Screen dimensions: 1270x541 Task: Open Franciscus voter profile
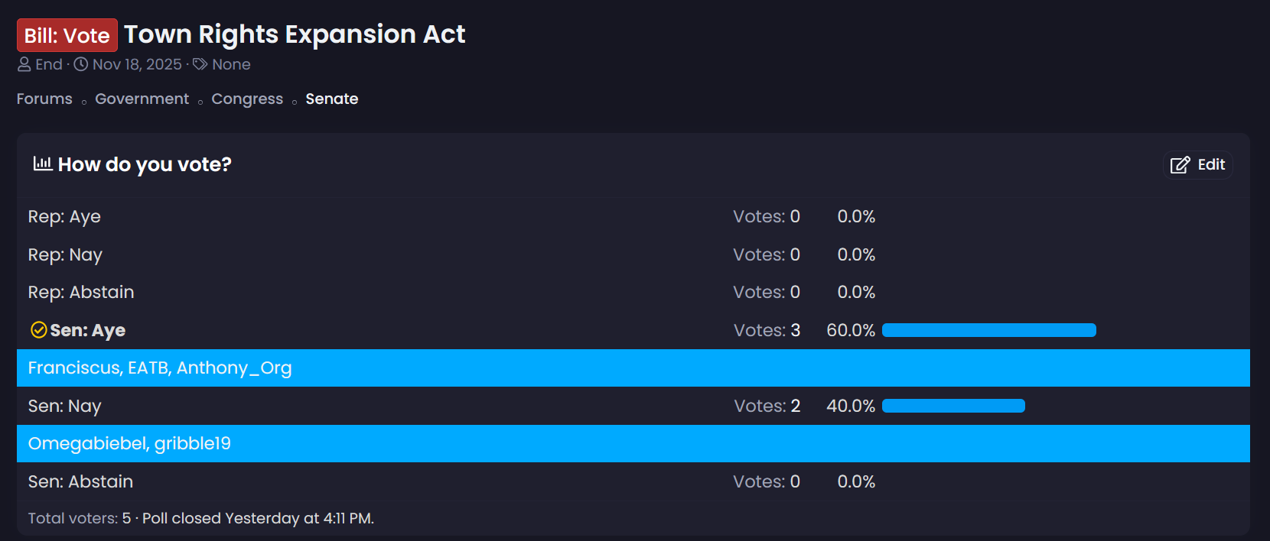(x=73, y=368)
